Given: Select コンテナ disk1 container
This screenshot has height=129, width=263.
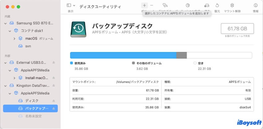Looking at the screenshot, I should pyautogui.click(x=30, y=31).
